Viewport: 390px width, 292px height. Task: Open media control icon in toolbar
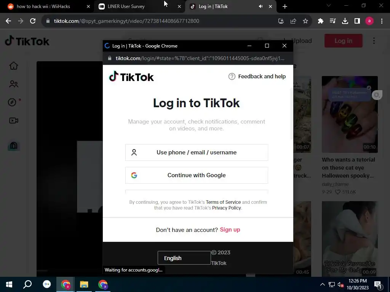click(333, 21)
